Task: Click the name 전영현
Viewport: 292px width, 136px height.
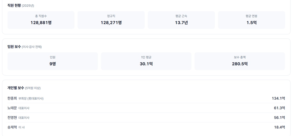Action: click(x=12, y=117)
